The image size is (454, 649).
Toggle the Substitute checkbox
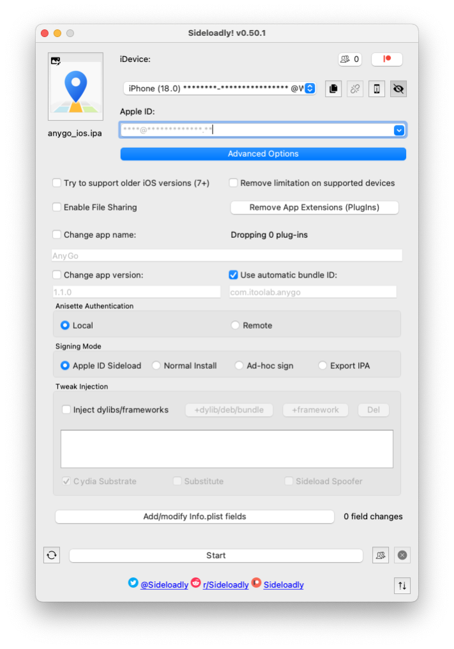178,481
